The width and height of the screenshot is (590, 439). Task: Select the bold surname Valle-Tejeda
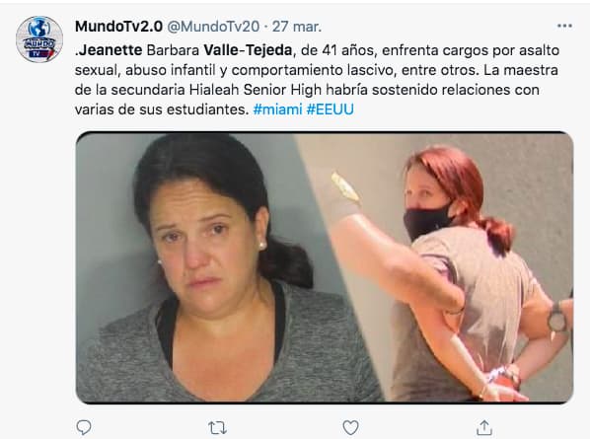[x=248, y=50]
